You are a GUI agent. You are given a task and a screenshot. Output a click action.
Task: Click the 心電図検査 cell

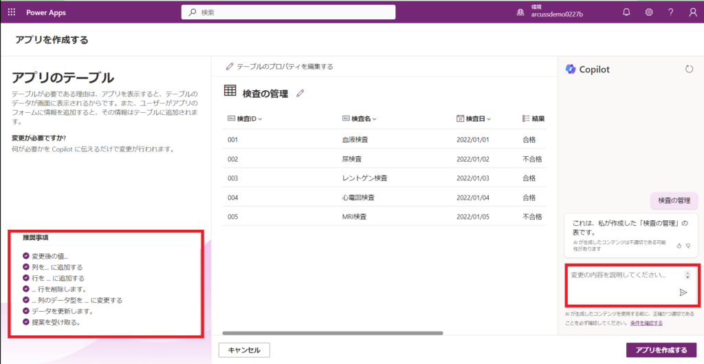click(358, 197)
